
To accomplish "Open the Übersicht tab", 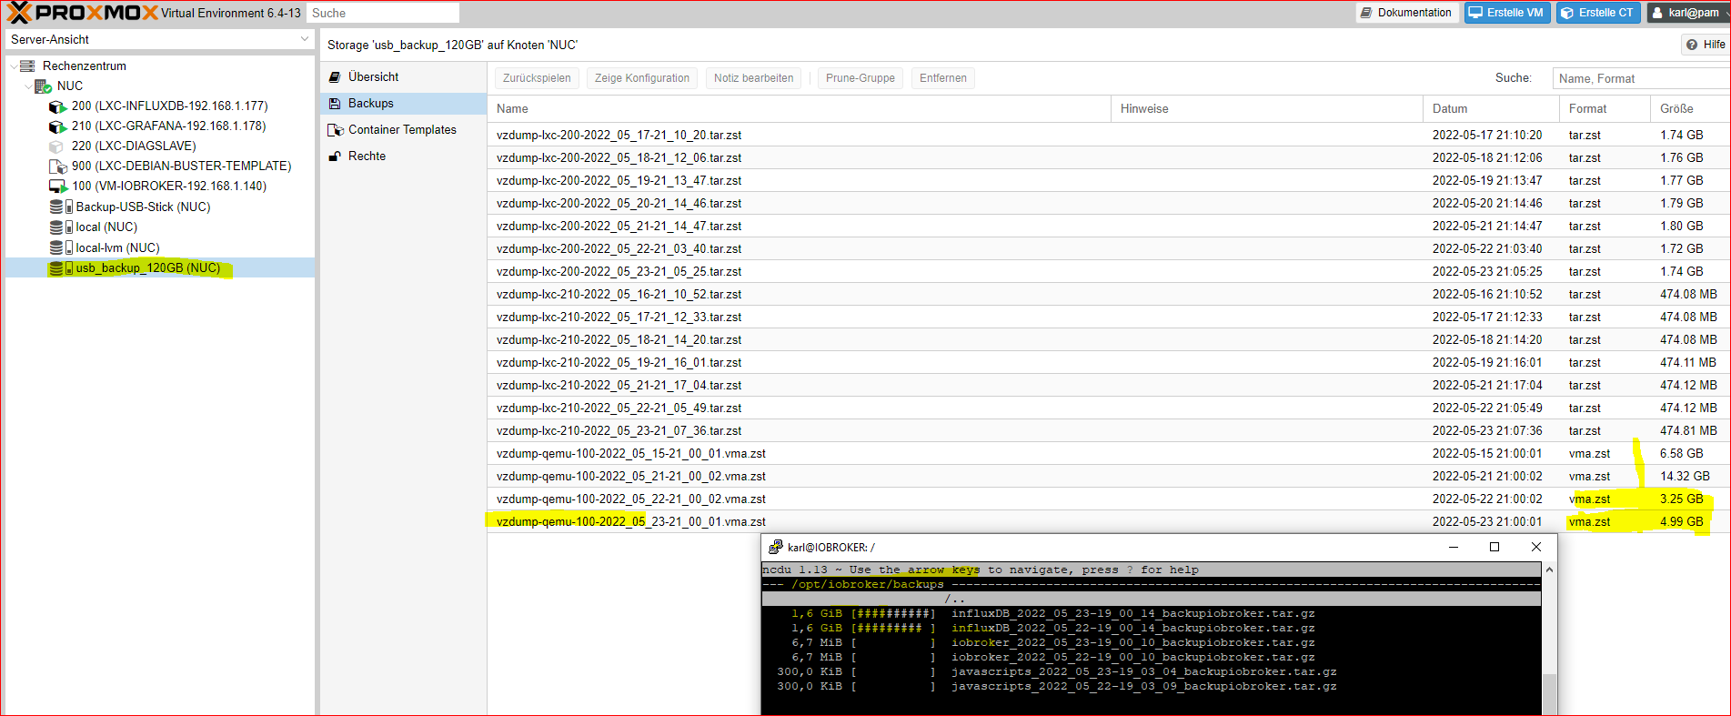I will 404,77.
